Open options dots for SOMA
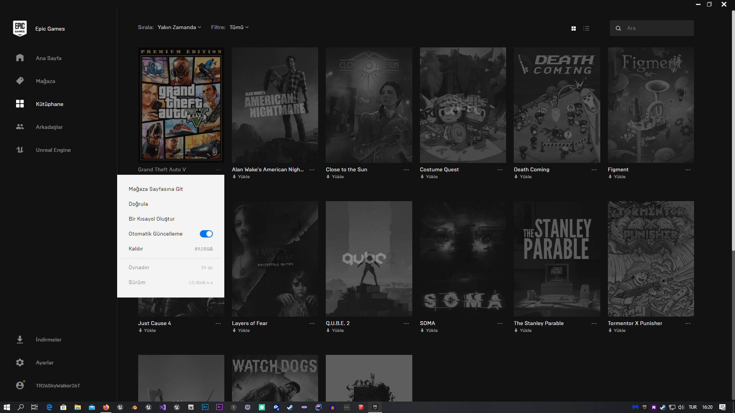 point(500,324)
